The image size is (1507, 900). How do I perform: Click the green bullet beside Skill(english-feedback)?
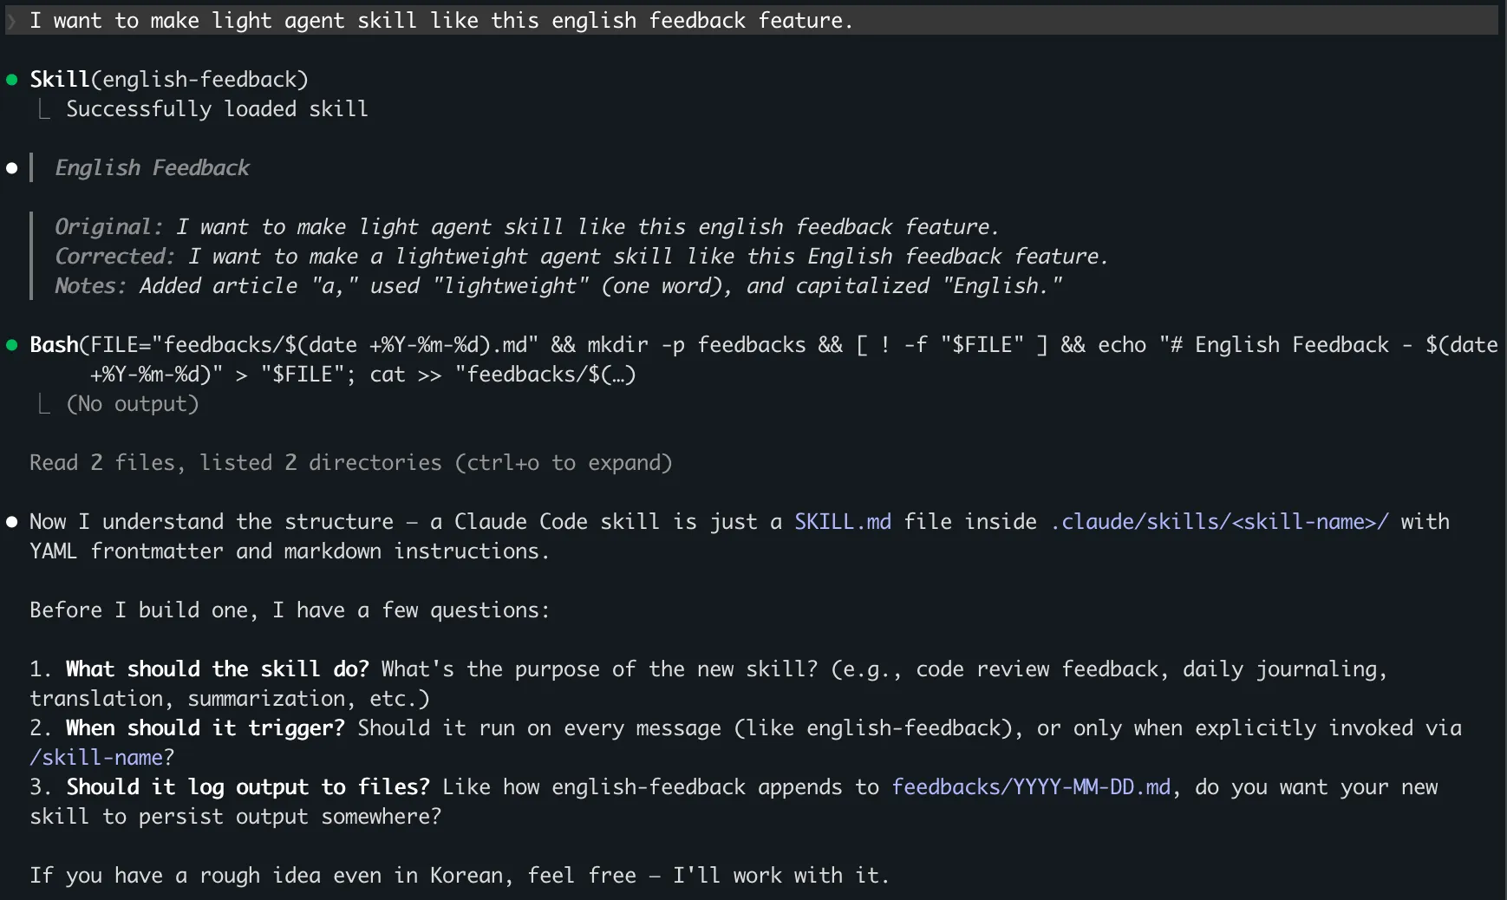pyautogui.click(x=12, y=80)
